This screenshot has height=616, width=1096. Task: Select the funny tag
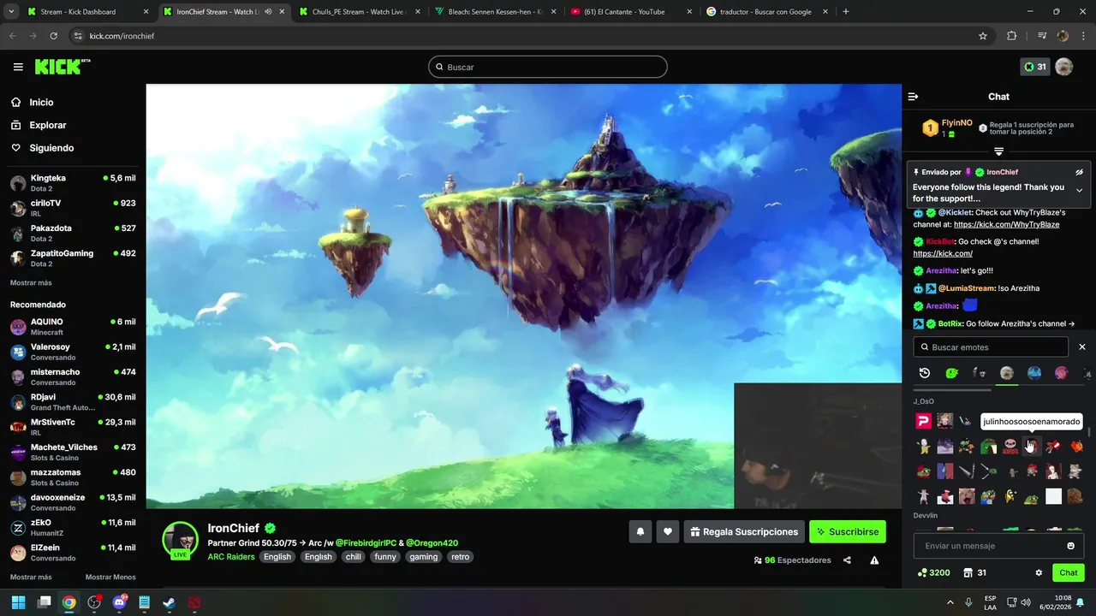click(x=385, y=557)
